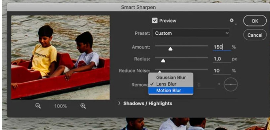Select the checked Lens Blur option
This screenshot has height=130, width=270.
(x=171, y=84)
